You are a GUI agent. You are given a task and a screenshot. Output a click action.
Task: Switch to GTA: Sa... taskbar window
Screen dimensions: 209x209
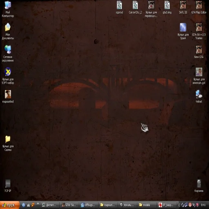(x=69, y=205)
